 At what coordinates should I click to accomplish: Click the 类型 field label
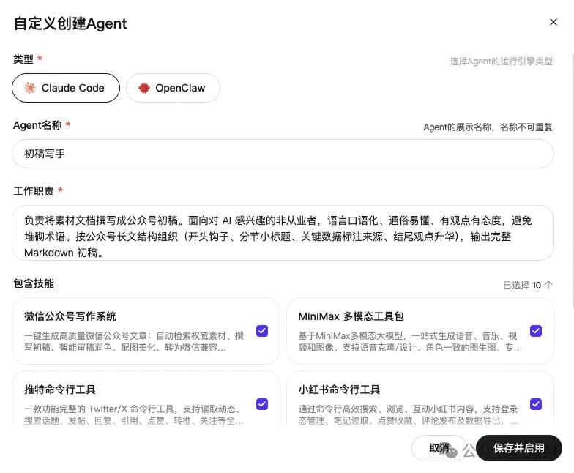click(23, 59)
